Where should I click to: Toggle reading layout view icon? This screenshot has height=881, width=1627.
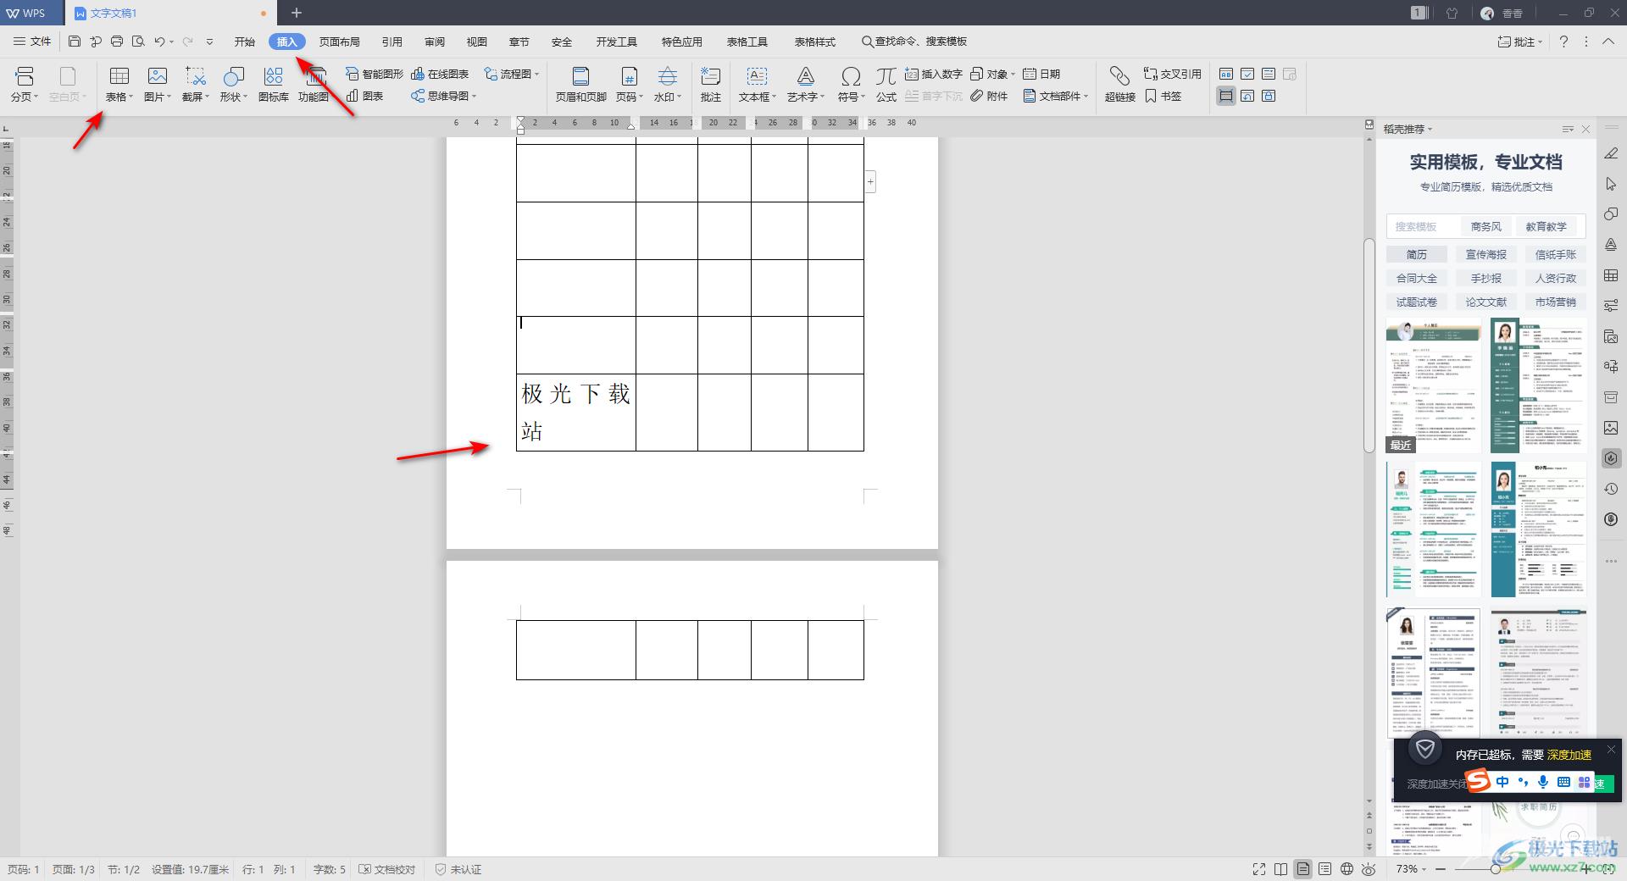click(x=1280, y=869)
